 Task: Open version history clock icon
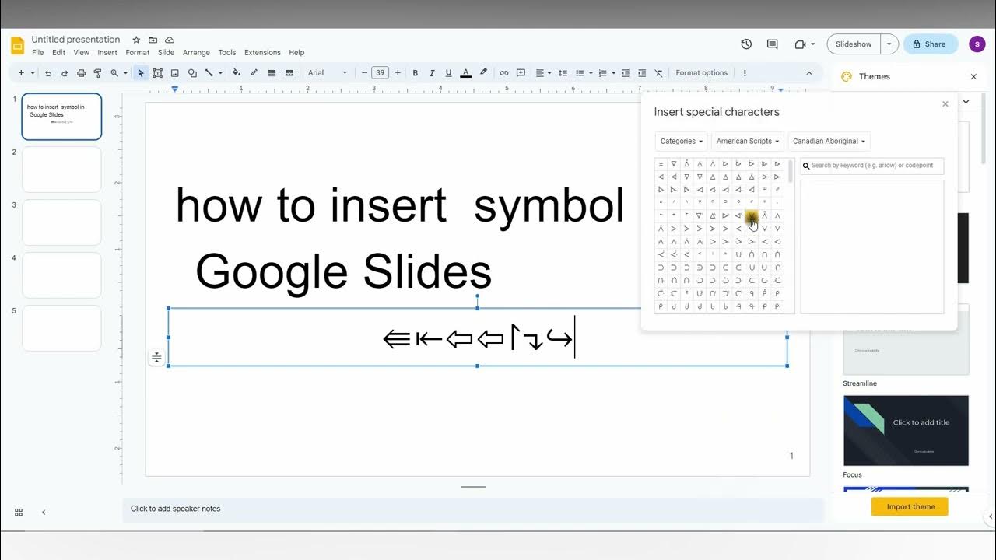pos(746,44)
